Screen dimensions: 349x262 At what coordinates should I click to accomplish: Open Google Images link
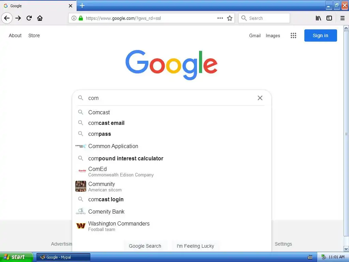(x=273, y=35)
